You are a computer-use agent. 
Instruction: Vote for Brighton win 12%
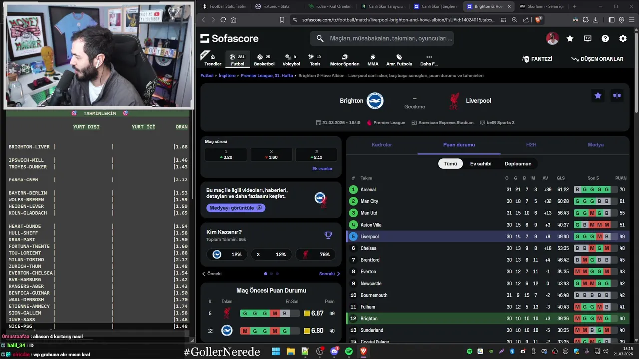227,254
